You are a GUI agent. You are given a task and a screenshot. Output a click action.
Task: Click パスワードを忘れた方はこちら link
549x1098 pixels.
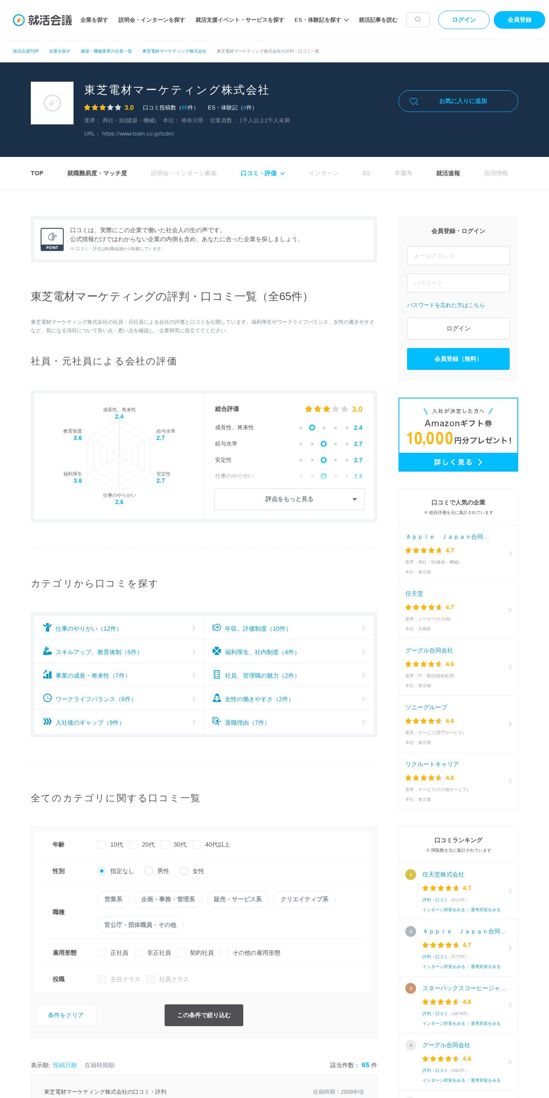[446, 305]
